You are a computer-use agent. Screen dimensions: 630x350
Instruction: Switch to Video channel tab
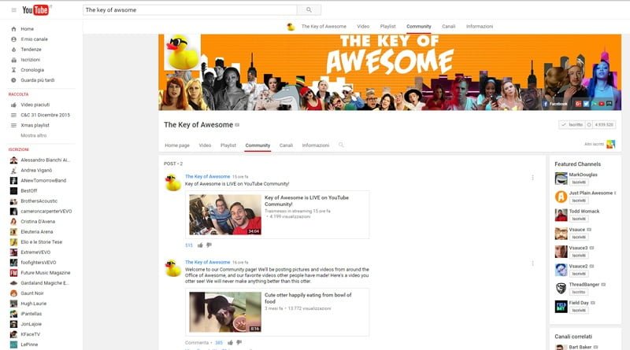coord(205,146)
